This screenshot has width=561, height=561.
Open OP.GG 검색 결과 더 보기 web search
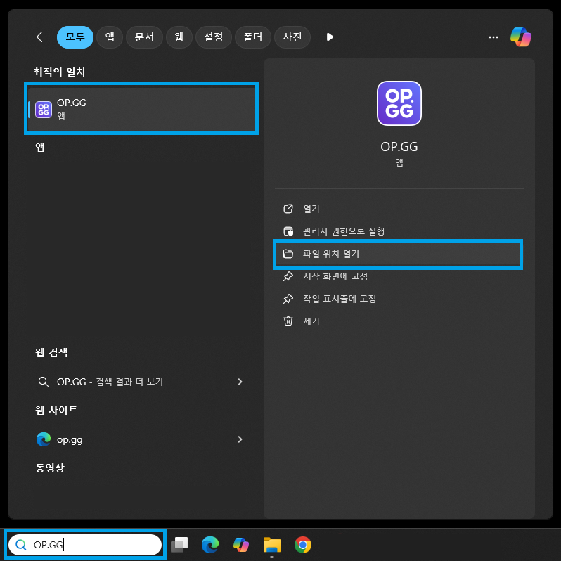(x=141, y=382)
